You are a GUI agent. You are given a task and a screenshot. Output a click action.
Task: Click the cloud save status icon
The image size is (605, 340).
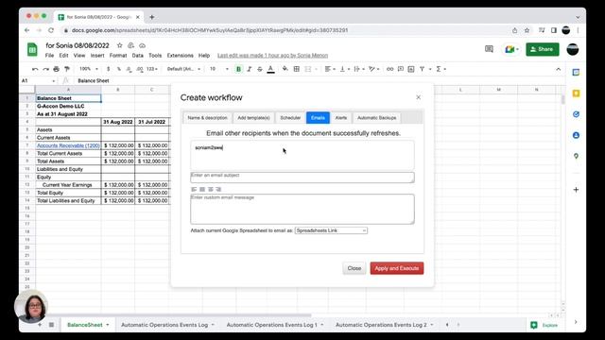pyautogui.click(x=143, y=45)
